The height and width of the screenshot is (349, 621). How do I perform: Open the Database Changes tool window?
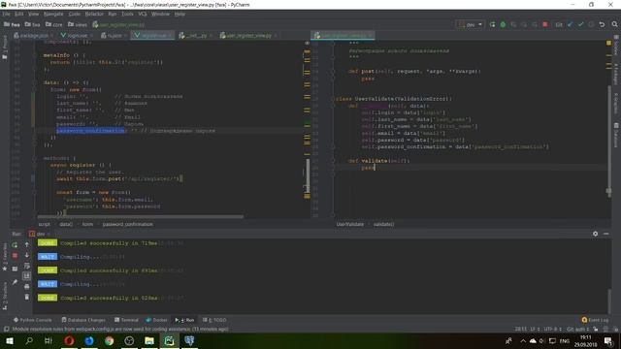pyautogui.click(x=83, y=320)
